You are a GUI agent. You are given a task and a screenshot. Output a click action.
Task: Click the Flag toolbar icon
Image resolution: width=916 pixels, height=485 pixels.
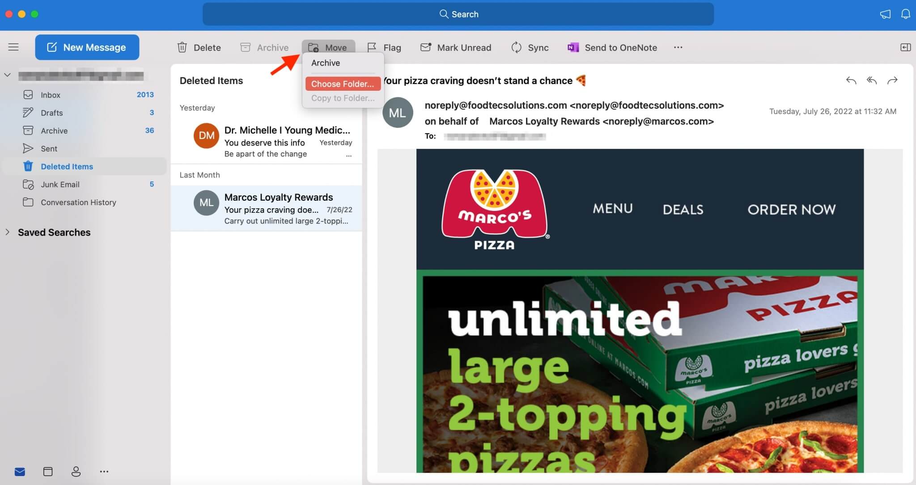point(372,47)
